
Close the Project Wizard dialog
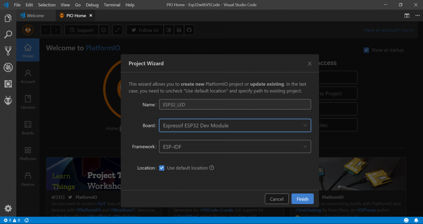309,64
